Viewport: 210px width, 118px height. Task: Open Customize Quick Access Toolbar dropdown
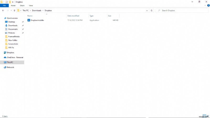click(x=13, y=2)
